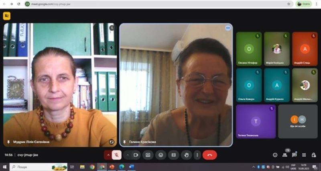The height and width of the screenshot is (171, 321).
Task: Open meeting details info icon
Action: [275, 155]
